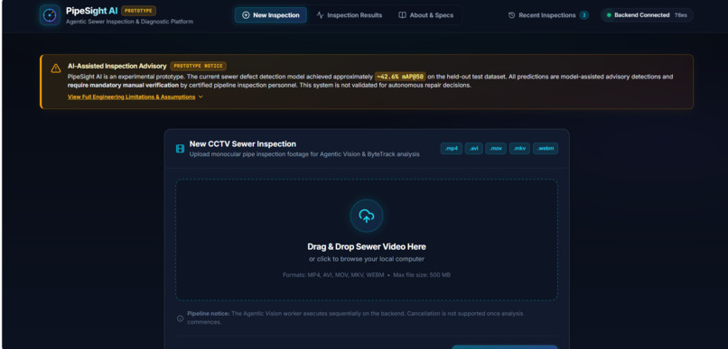Viewport: 728px width, 349px height.
Task: Click the film strip icon by New CCTV Sewer Inspection
Action: click(x=180, y=149)
